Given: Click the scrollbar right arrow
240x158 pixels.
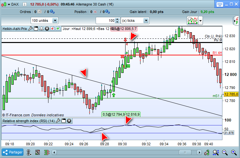Looking at the screenshot, I should [x=199, y=152].
